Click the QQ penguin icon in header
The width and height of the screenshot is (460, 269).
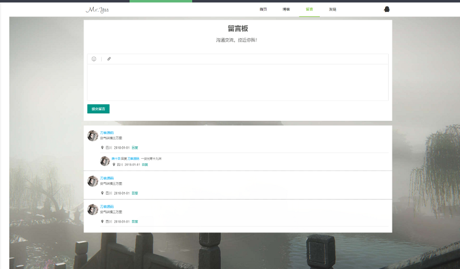[387, 9]
